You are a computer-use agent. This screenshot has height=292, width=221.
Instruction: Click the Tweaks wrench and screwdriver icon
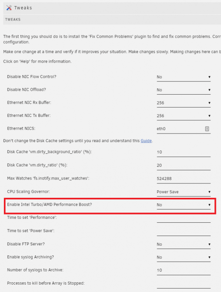tap(9, 8)
